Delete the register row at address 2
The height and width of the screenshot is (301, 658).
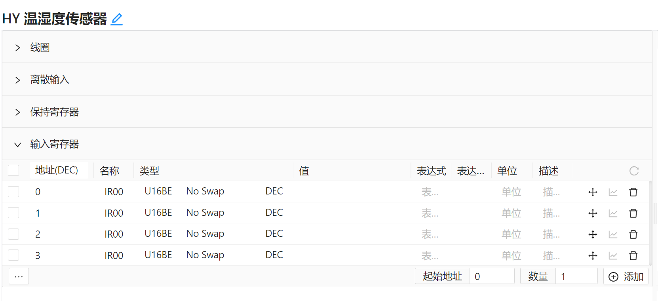coord(633,234)
